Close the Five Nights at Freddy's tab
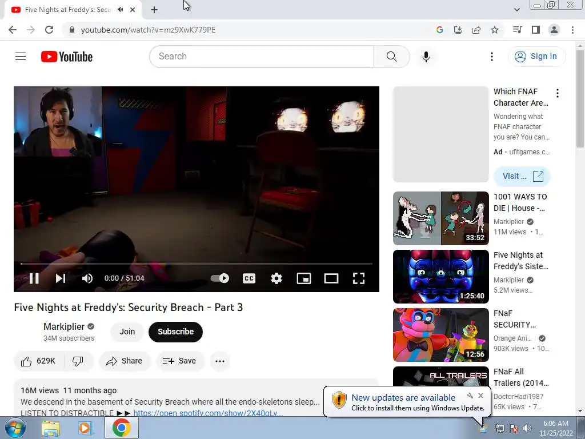The height and width of the screenshot is (439, 585). tap(133, 10)
